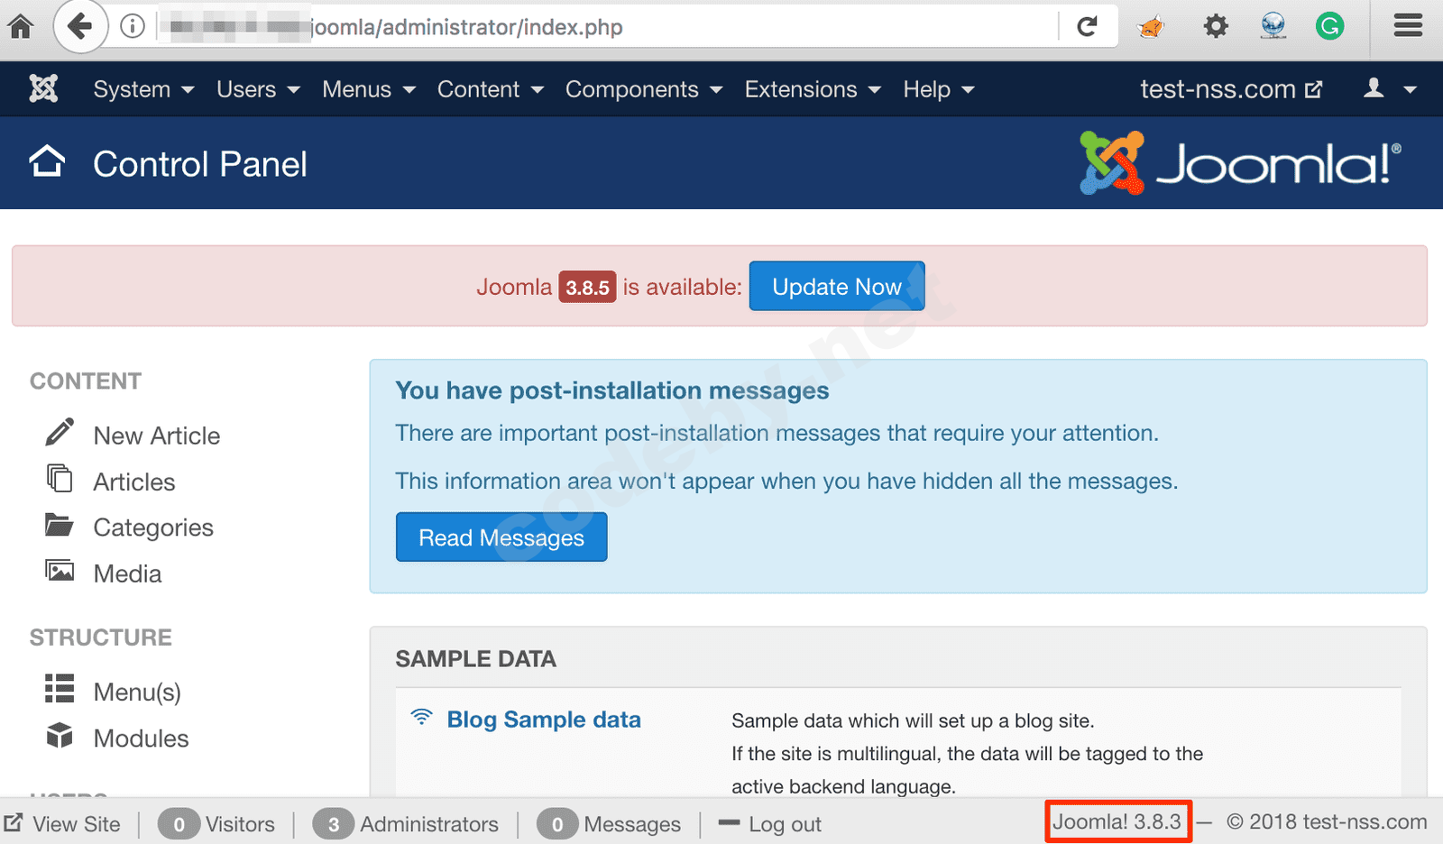
Task: Go back with the browser back arrow
Action: tap(80, 27)
